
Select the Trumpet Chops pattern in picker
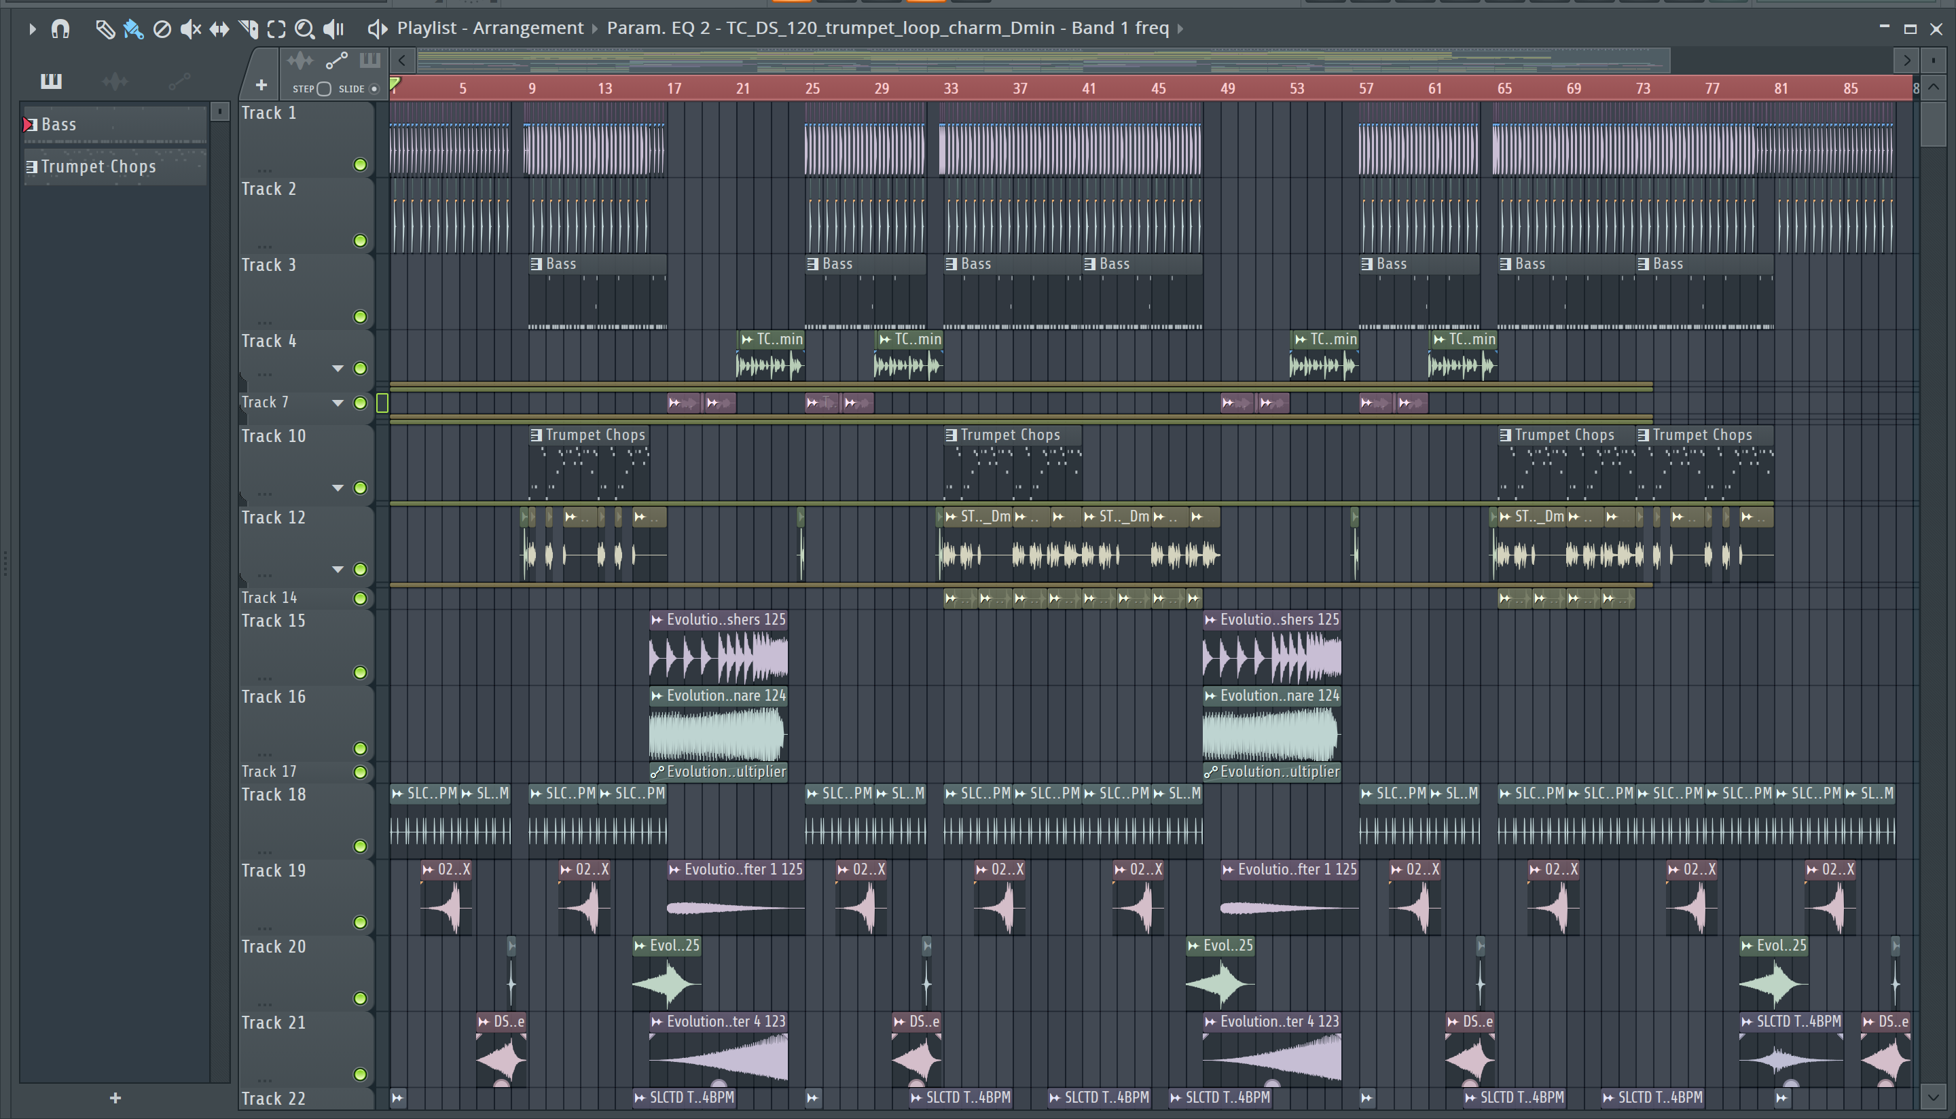point(115,167)
